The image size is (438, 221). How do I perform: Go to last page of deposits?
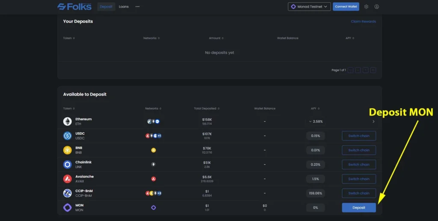[x=373, y=70]
